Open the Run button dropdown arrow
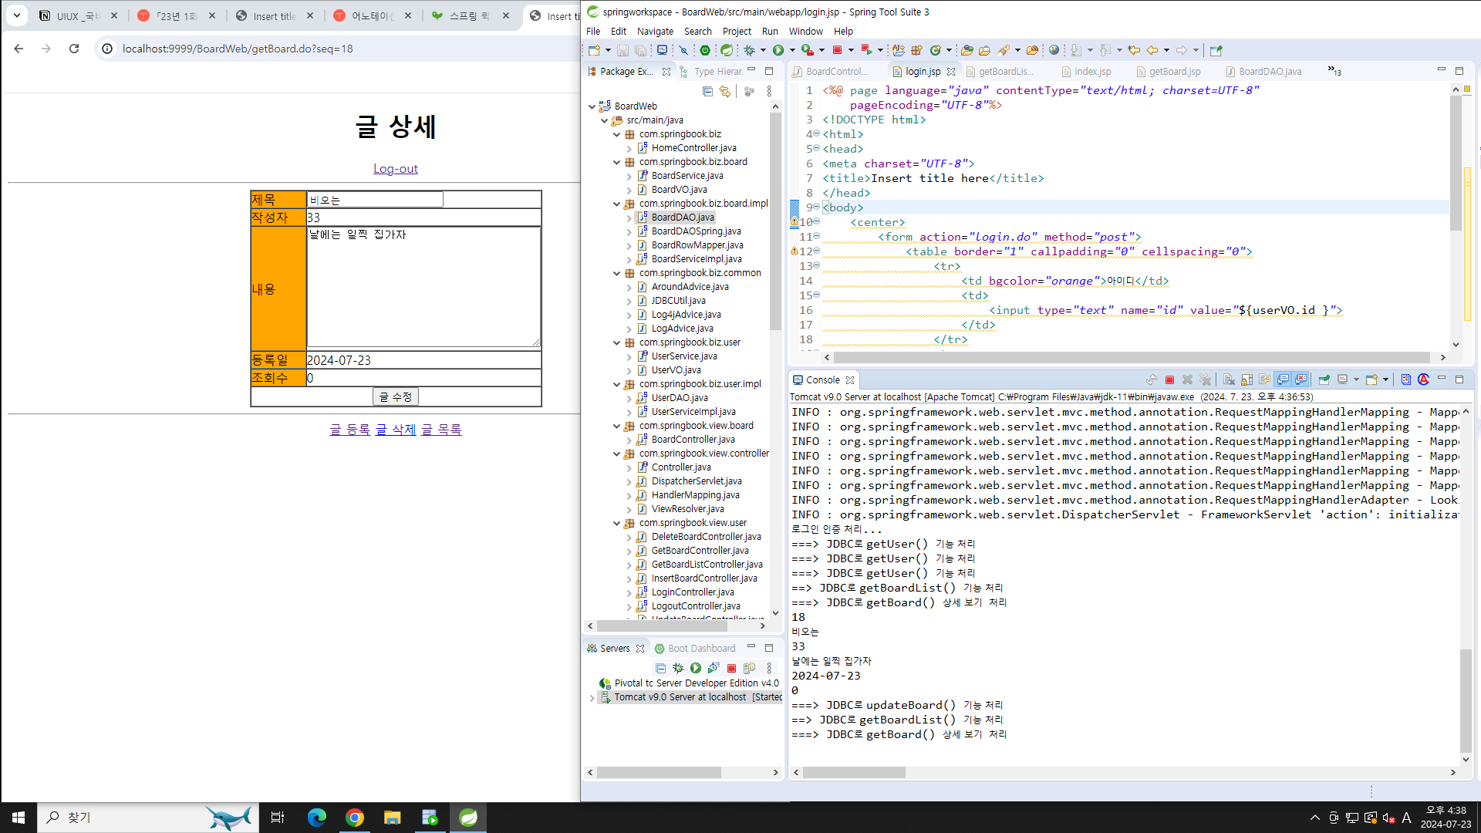1481x833 pixels. (x=792, y=50)
